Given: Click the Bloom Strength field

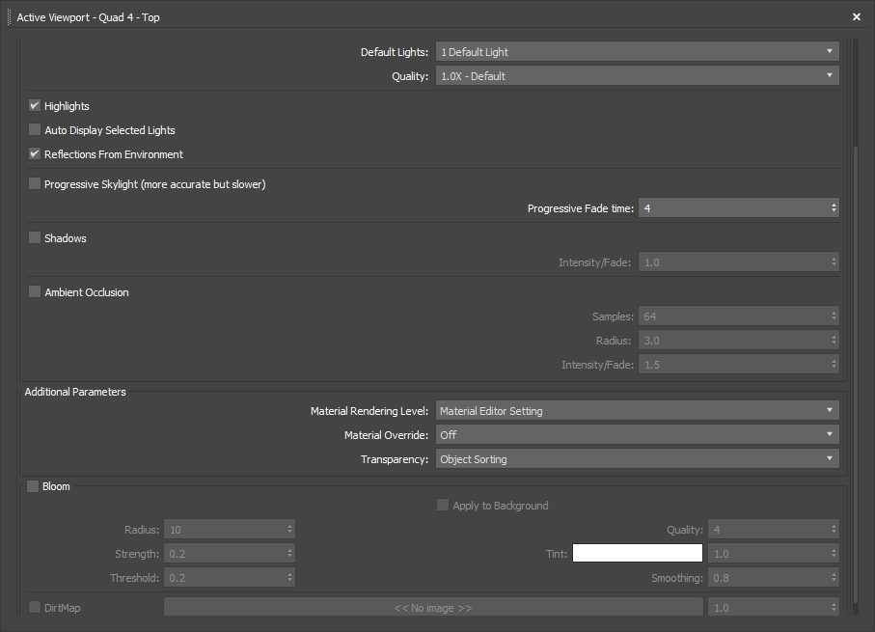Looking at the screenshot, I should 230,554.
